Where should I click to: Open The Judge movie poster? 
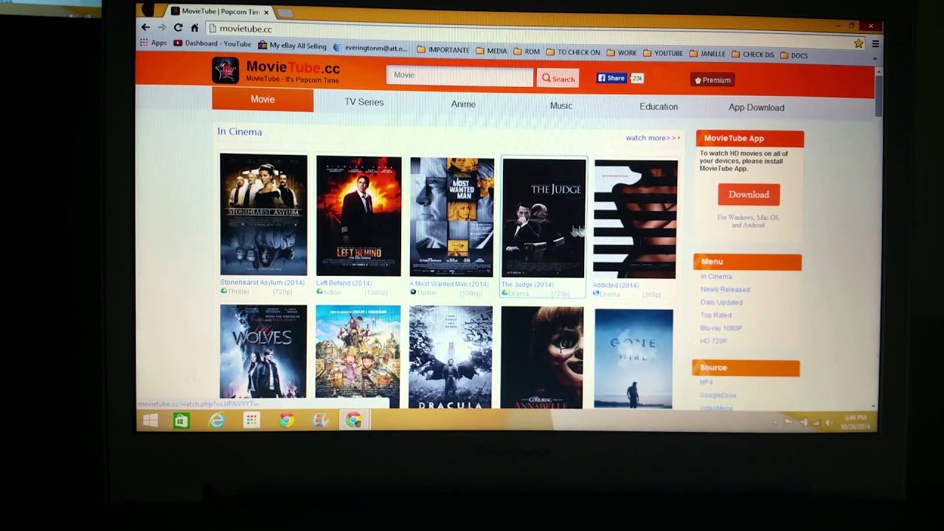[x=544, y=218]
